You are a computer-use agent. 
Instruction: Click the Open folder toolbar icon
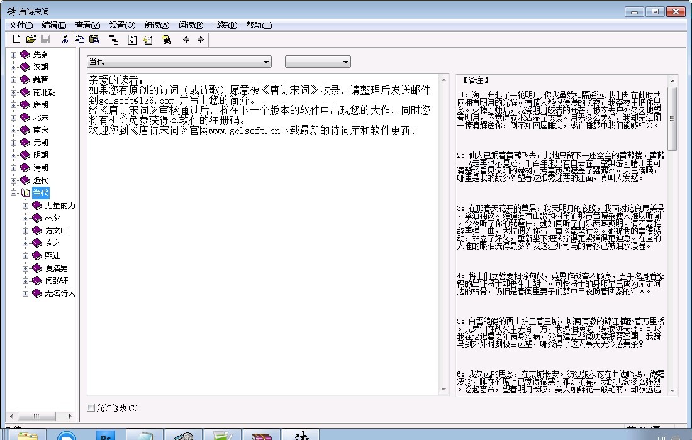coord(31,40)
